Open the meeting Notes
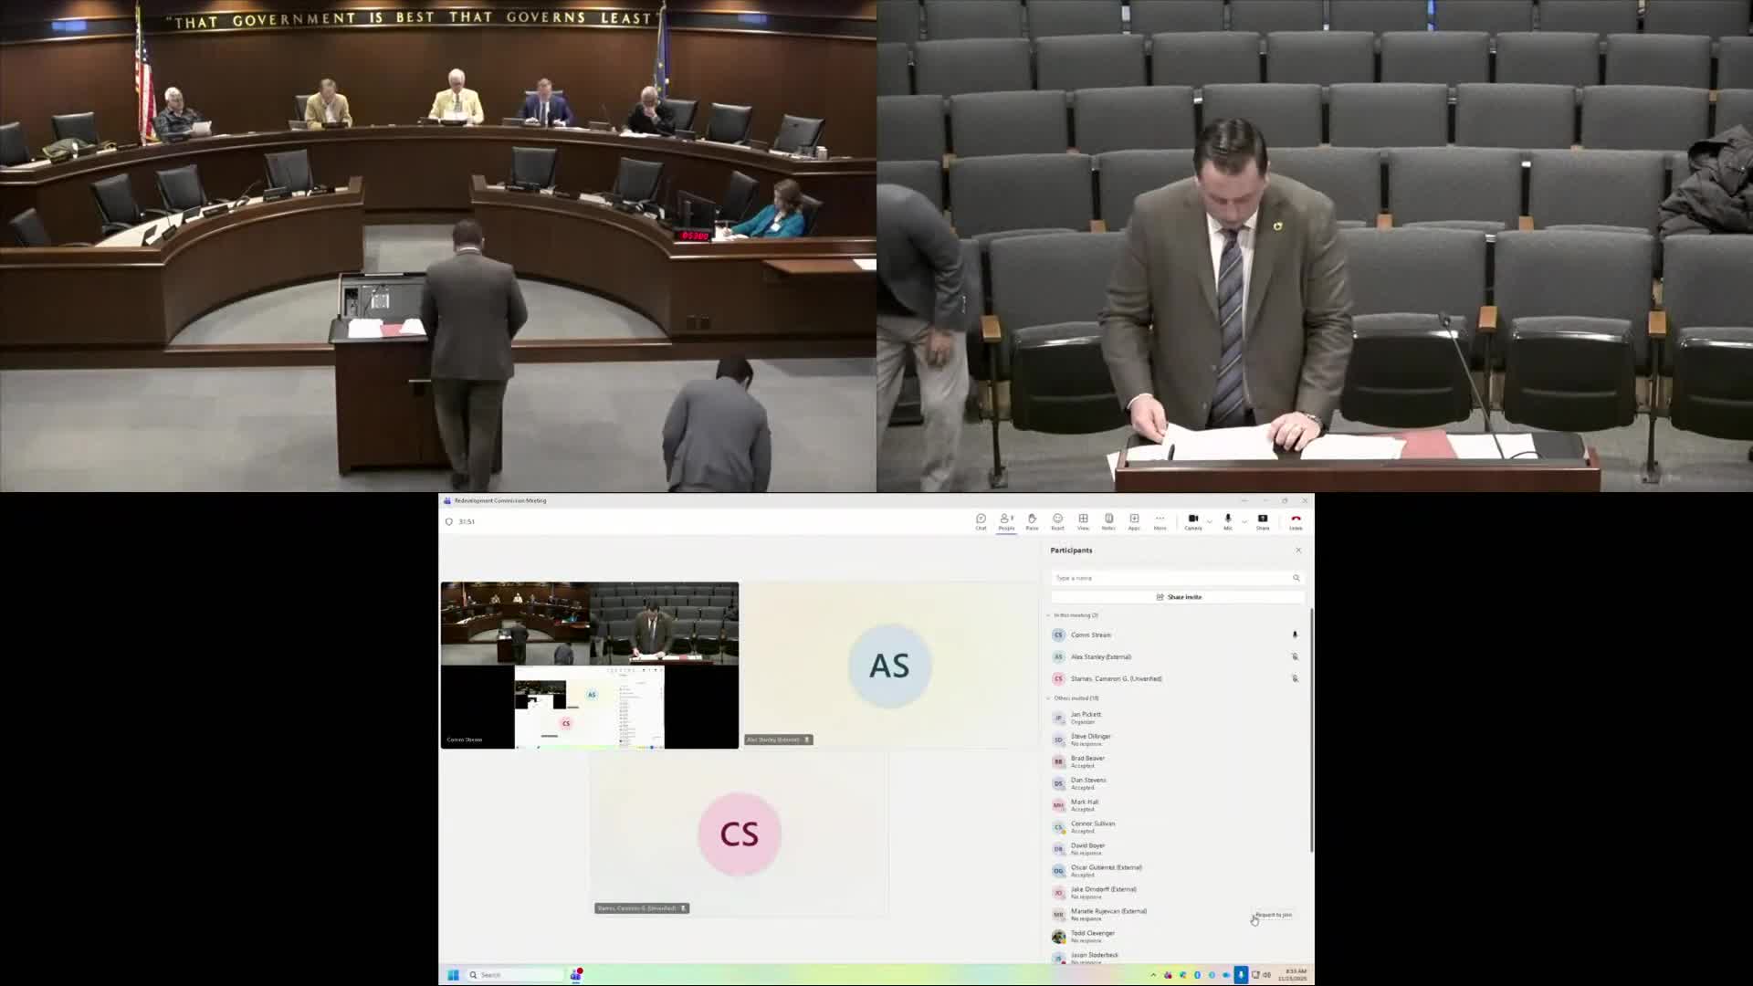 coord(1108,520)
